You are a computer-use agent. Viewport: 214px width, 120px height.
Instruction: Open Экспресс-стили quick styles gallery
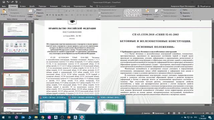click(x=156, y=13)
